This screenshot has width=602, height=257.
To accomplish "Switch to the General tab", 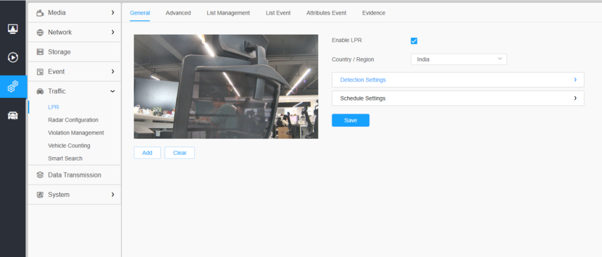I will click(x=140, y=13).
